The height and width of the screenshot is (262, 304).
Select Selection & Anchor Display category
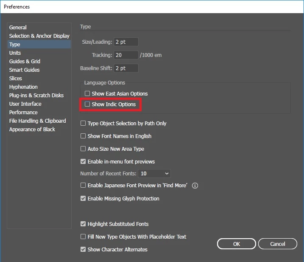pos(39,36)
